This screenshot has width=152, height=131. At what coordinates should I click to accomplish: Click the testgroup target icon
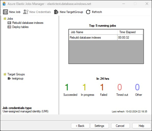[x=9, y=78]
